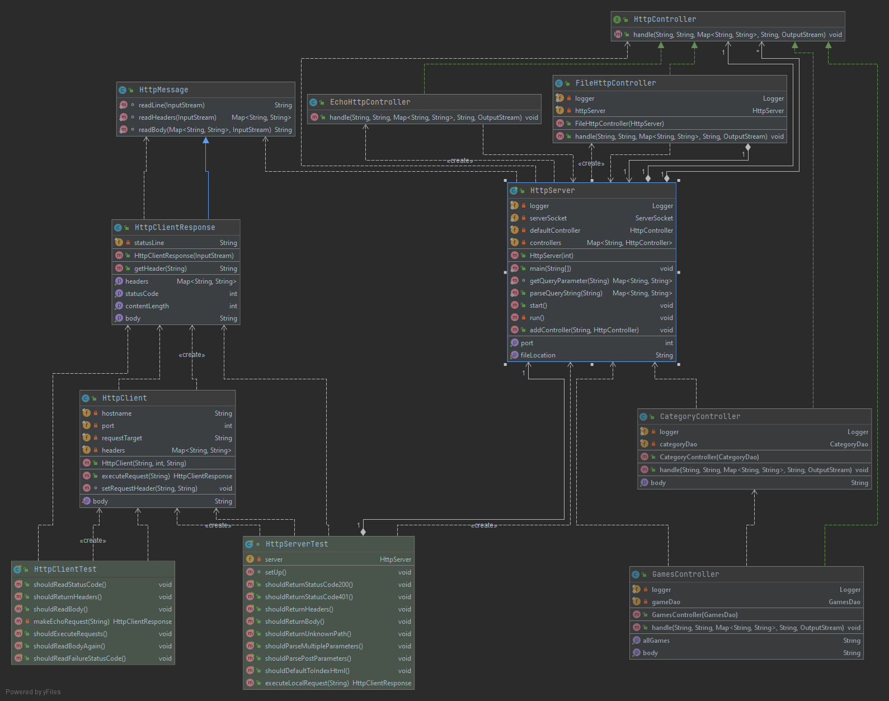Select the HttpMessage class icon
Image resolution: width=889 pixels, height=701 pixels.
(x=123, y=90)
